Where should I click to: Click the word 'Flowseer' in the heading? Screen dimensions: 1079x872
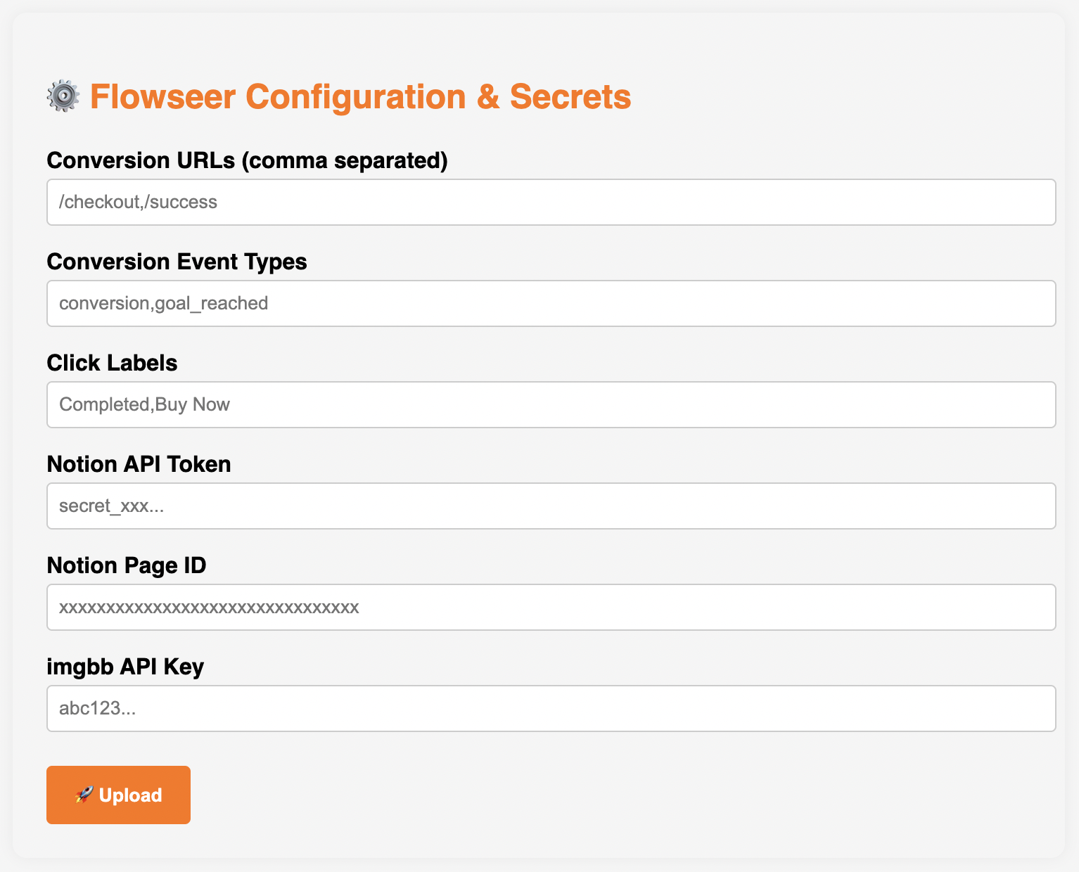pyautogui.click(x=163, y=96)
